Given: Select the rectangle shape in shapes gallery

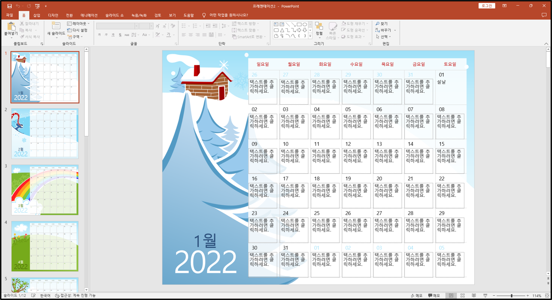Looking at the screenshot, I should tap(299, 24).
